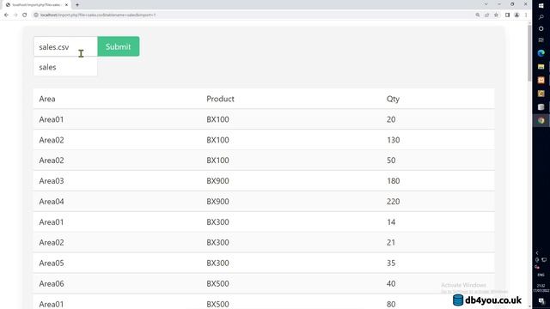The width and height of the screenshot is (550, 309).
Task: Click the Area06 cell
Action: (x=52, y=284)
